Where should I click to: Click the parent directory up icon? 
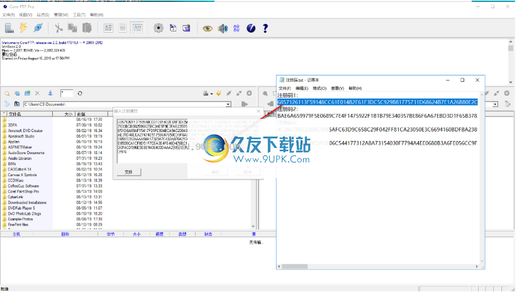[17, 104]
